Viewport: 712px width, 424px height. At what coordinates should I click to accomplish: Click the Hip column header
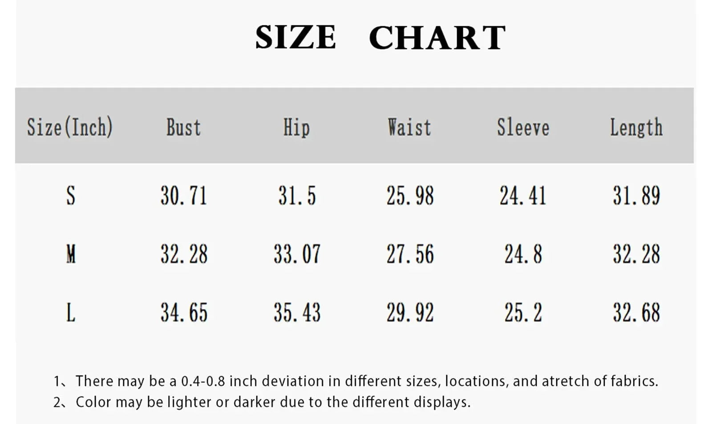coord(296,128)
